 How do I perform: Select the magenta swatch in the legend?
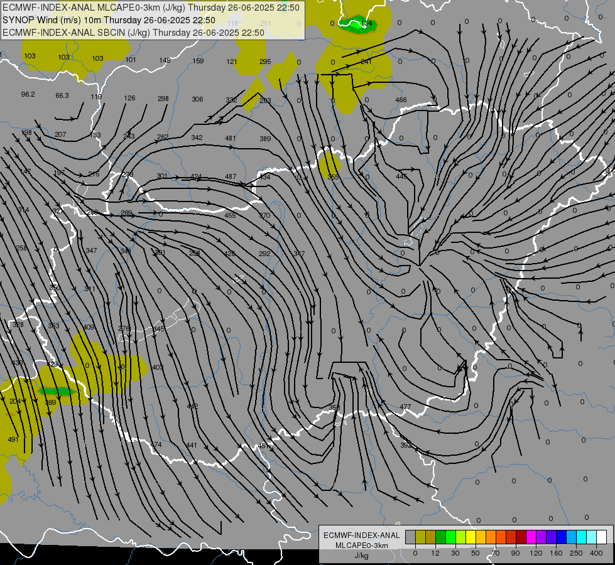(x=531, y=537)
